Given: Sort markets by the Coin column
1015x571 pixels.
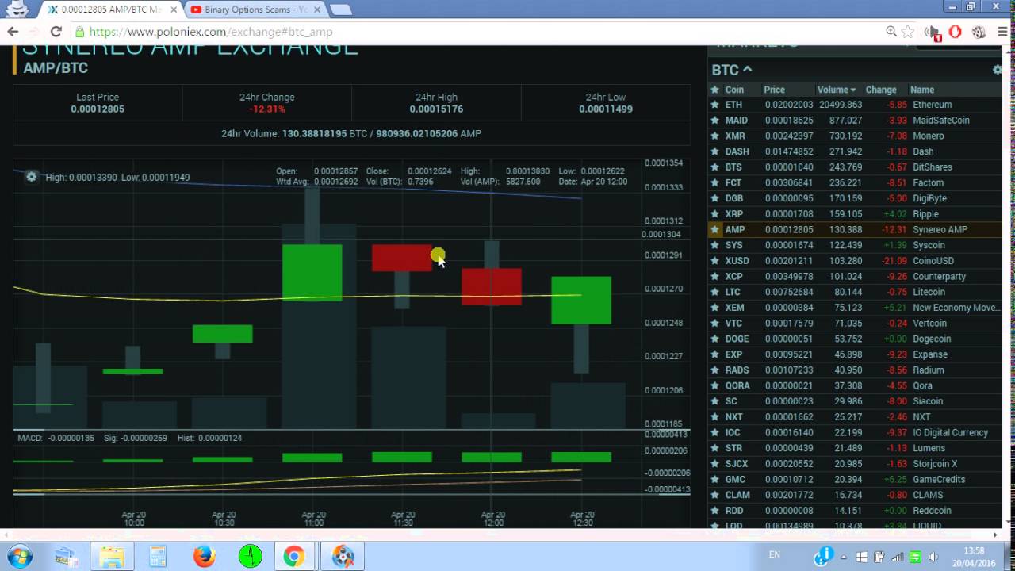Looking at the screenshot, I should [734, 90].
